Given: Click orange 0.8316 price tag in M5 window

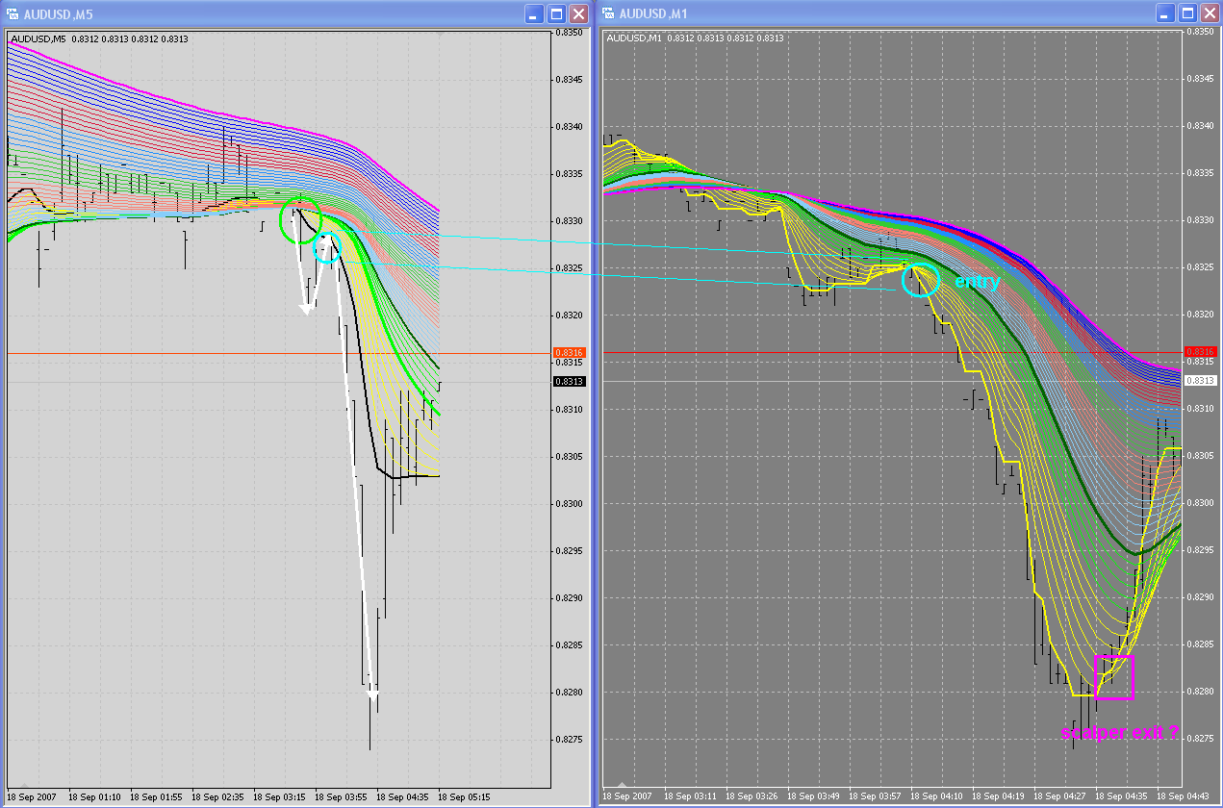Looking at the screenshot, I should pyautogui.click(x=570, y=353).
